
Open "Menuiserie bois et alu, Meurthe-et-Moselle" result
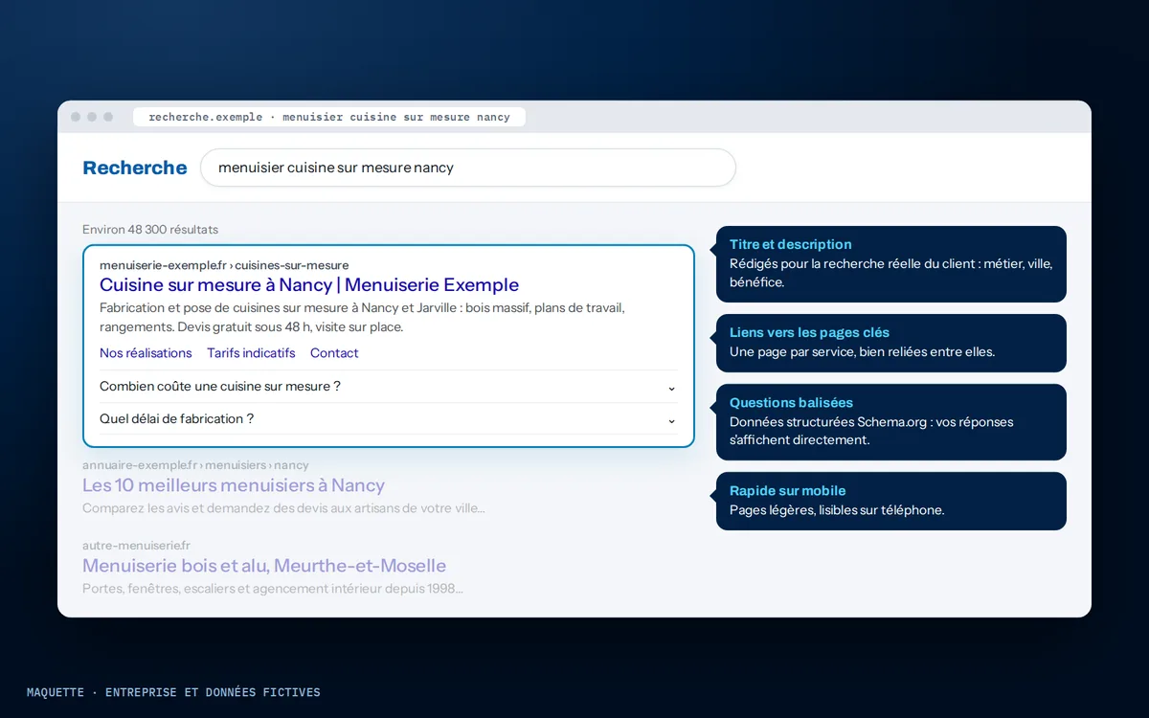coord(264,566)
